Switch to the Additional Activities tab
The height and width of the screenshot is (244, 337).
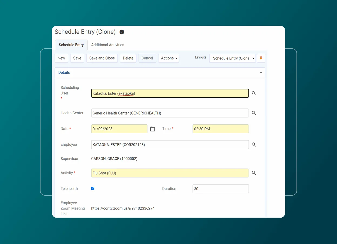point(107,45)
